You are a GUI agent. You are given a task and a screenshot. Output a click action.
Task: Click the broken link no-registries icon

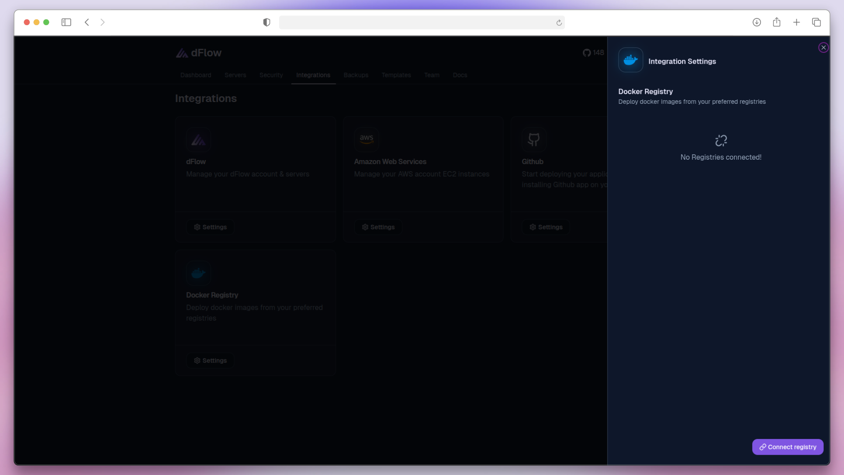721,141
